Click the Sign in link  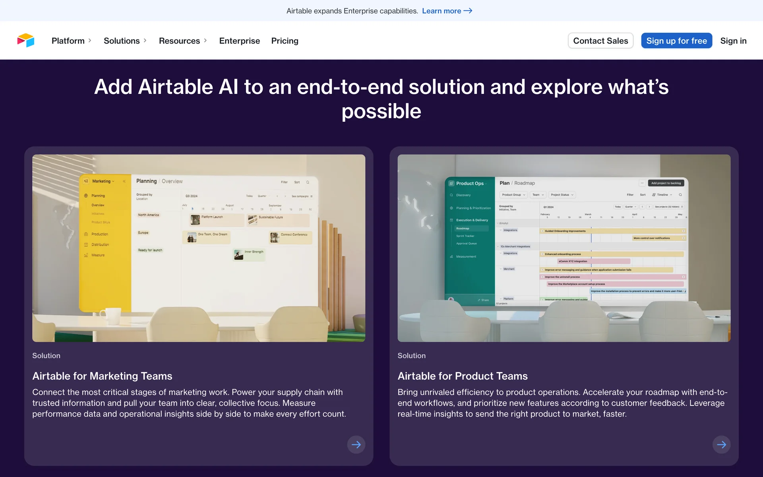pos(733,41)
